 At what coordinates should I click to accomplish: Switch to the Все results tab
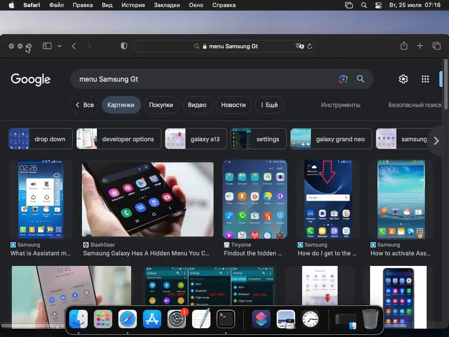tap(85, 105)
